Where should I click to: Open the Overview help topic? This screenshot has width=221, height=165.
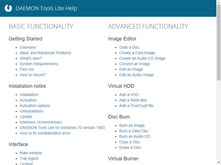tap(28, 47)
